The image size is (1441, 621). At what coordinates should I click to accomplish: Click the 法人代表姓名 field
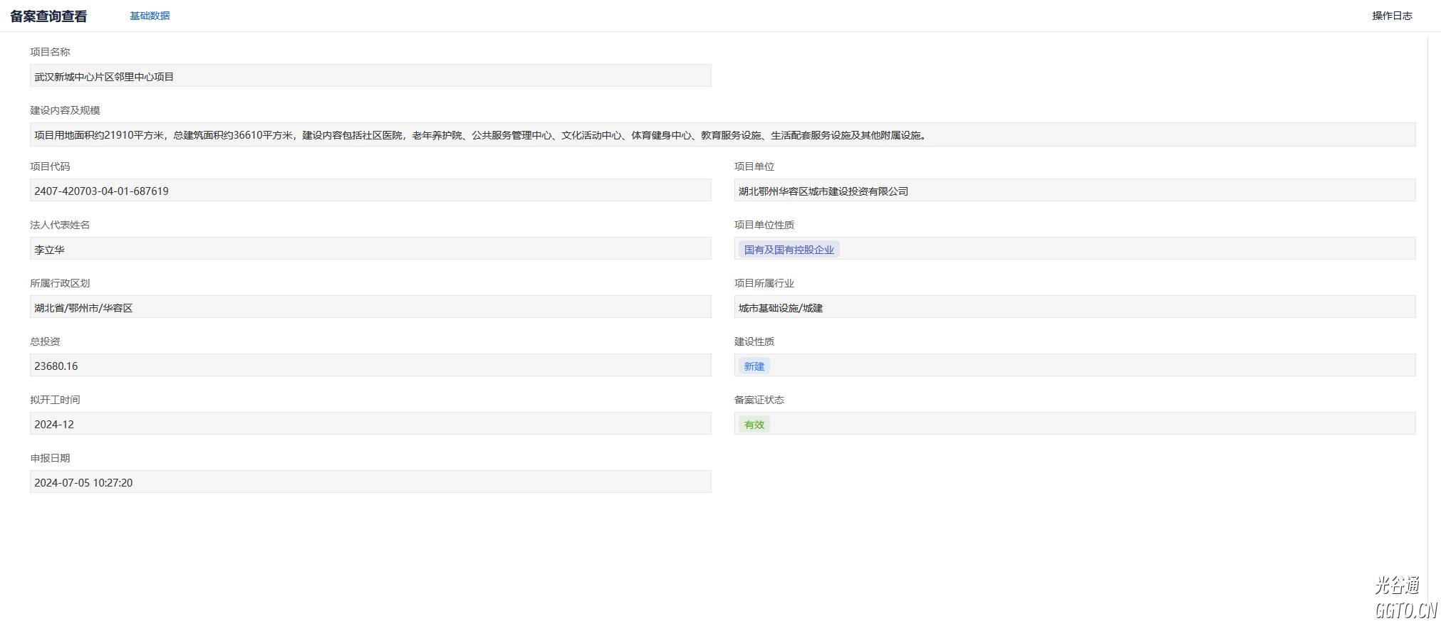click(x=370, y=249)
